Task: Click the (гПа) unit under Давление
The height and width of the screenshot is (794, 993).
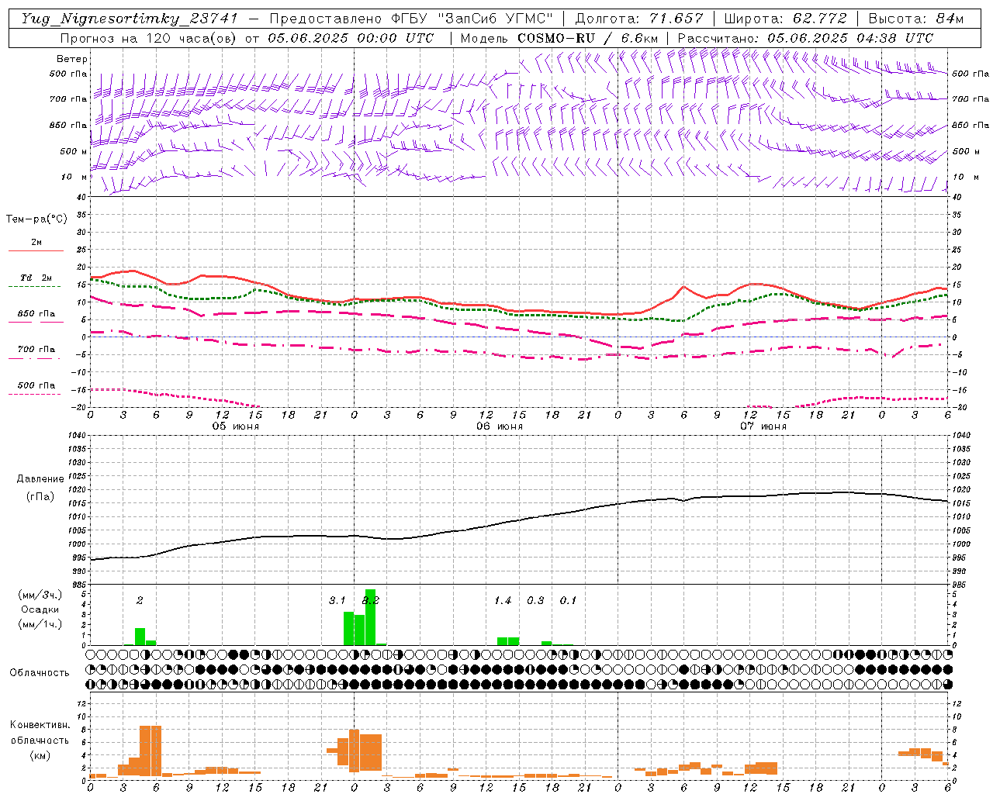Action: (x=40, y=496)
